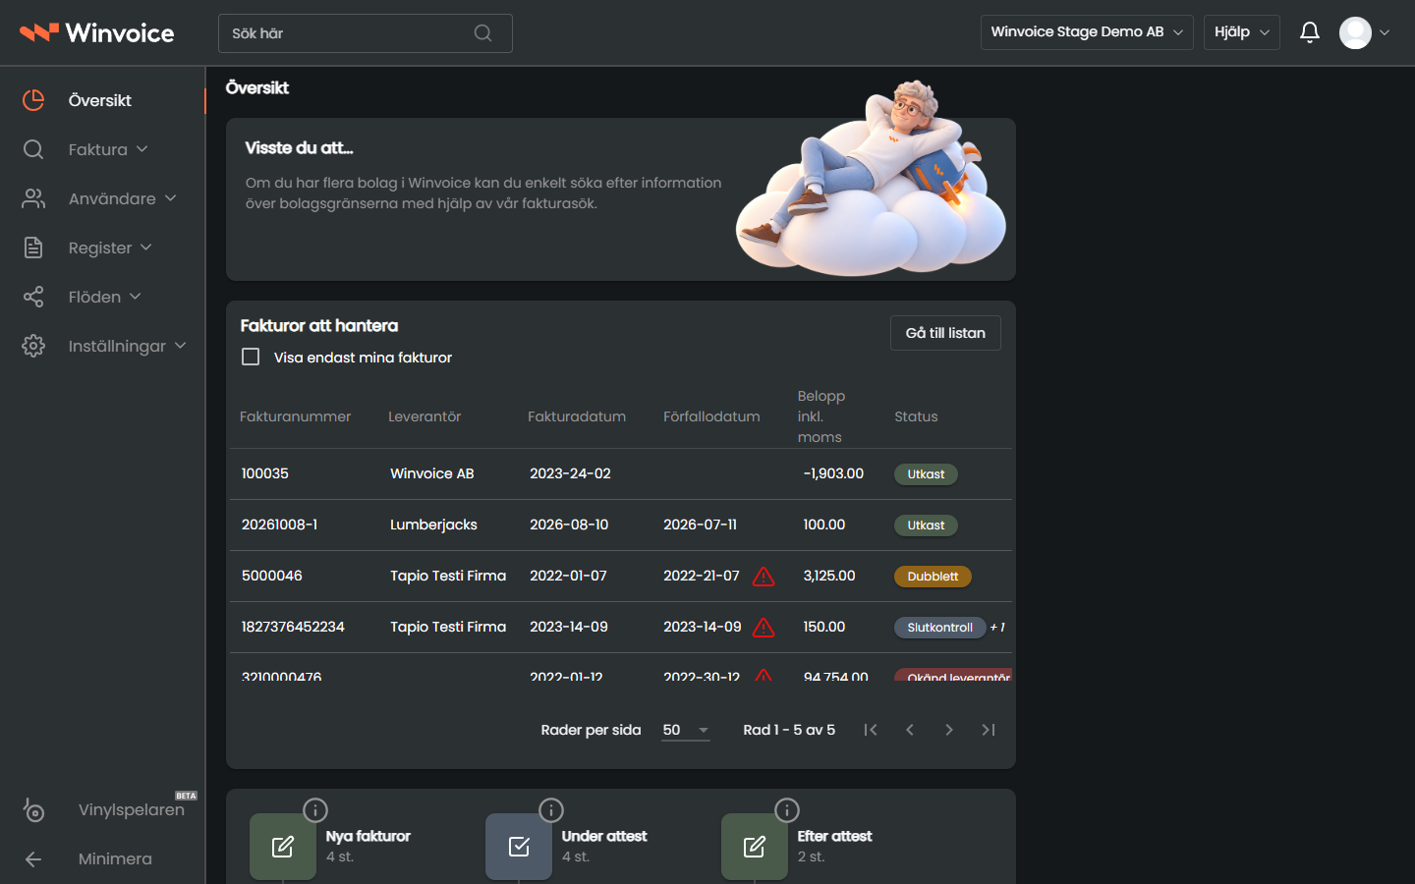
Task: Click warning triangle on invoice 5000046
Action: tap(764, 577)
